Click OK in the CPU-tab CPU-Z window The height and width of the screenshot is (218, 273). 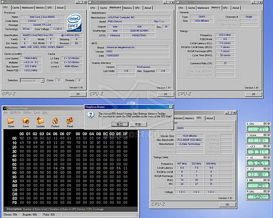pyautogui.click(x=78, y=94)
